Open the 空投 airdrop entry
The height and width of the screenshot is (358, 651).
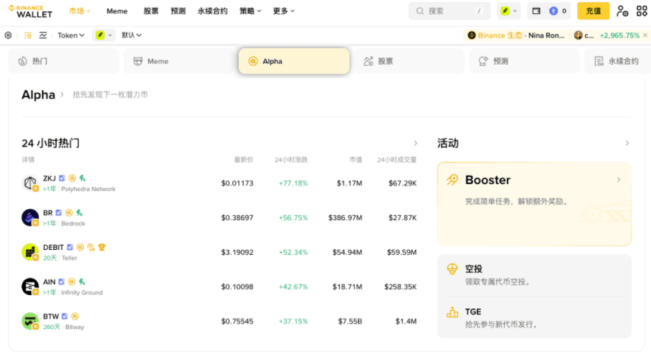[x=535, y=275]
